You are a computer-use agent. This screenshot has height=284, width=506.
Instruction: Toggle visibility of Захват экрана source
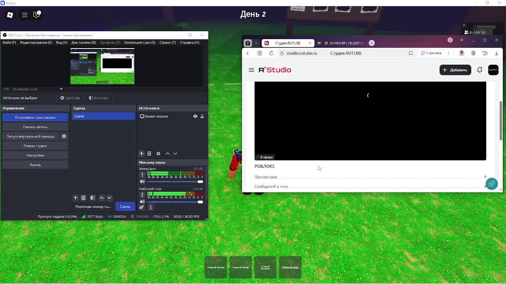(195, 116)
